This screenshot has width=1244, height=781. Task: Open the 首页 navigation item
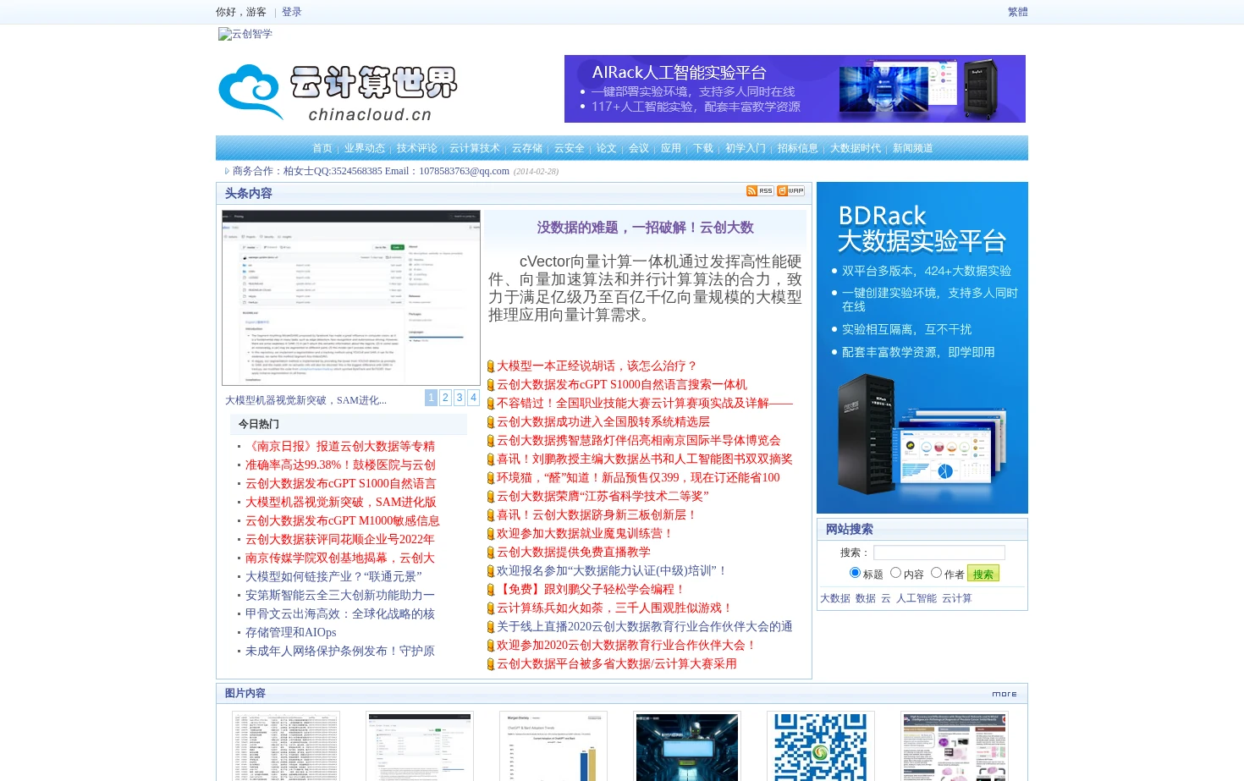point(322,148)
